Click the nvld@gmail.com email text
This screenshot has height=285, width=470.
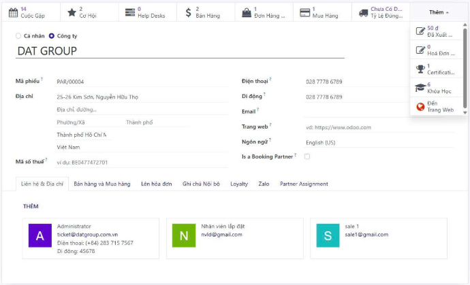(x=221, y=235)
